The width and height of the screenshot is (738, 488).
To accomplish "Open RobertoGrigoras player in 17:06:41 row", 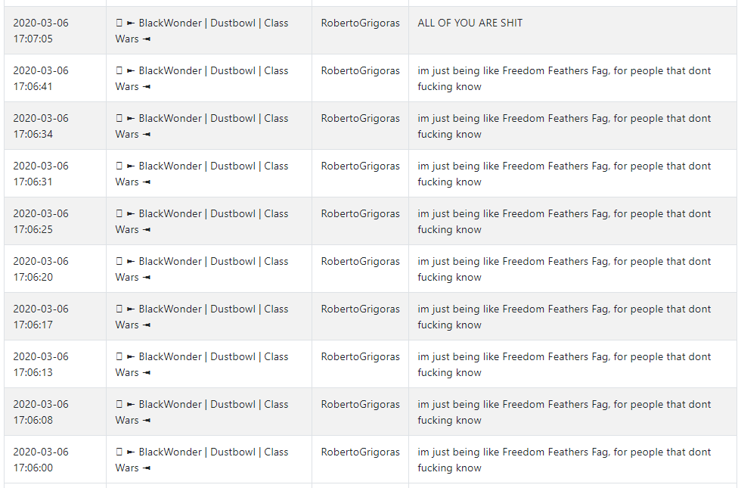I will [360, 70].
